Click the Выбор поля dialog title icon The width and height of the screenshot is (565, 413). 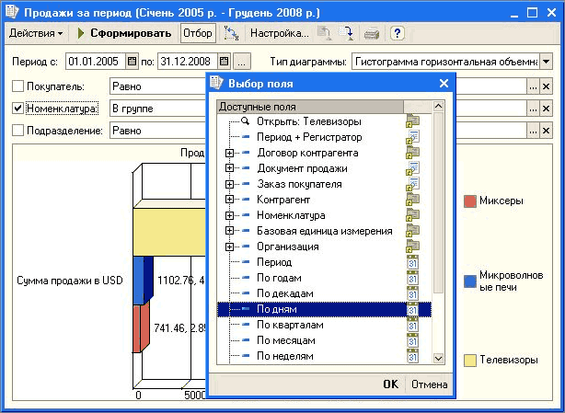(217, 83)
